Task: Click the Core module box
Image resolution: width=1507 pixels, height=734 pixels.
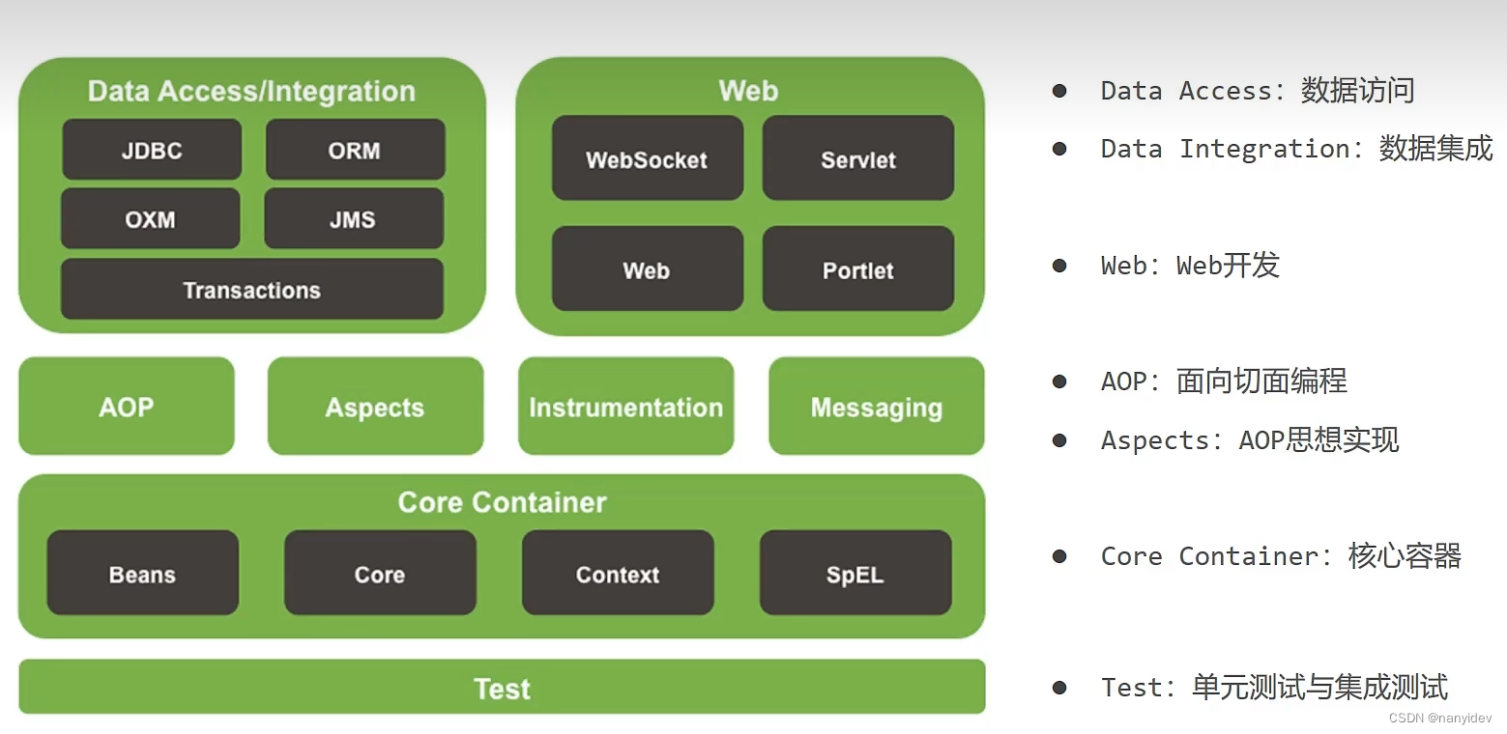Action: [380, 573]
